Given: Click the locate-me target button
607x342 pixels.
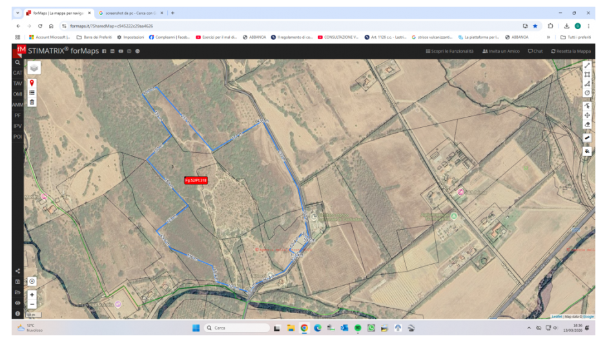Looking at the screenshot, I should point(32,281).
